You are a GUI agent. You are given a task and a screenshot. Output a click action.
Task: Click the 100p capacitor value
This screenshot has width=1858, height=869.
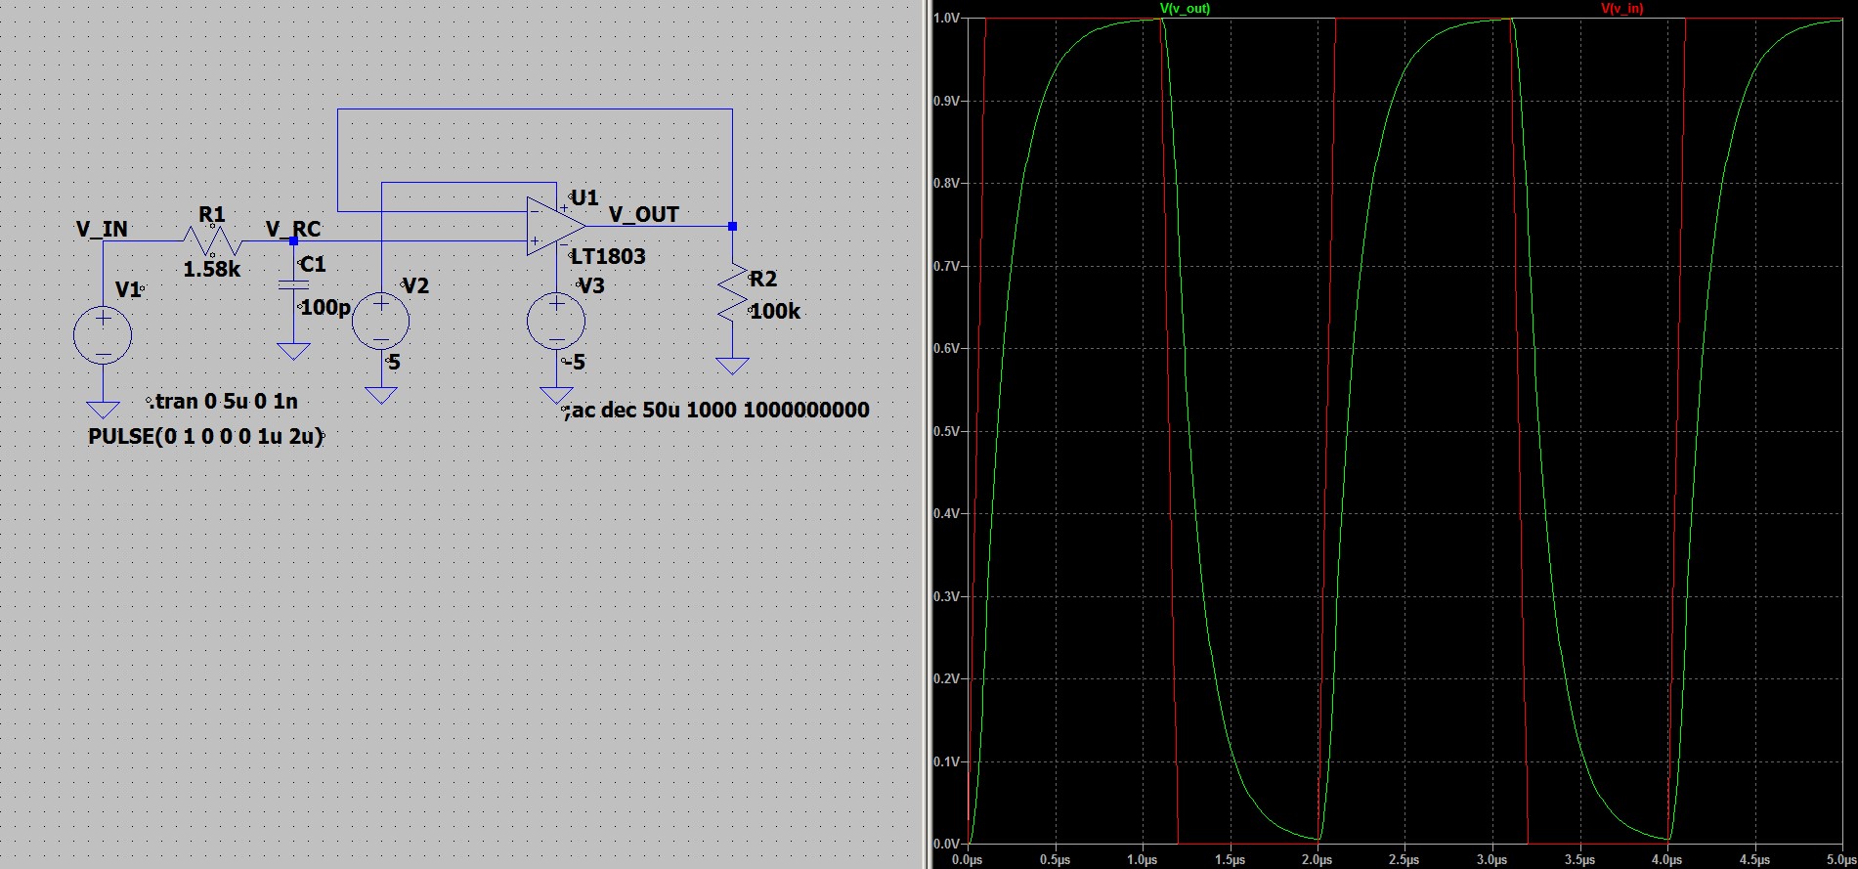pyautogui.click(x=325, y=308)
